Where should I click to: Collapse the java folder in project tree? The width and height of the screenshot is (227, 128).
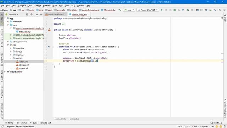click(x=8, y=25)
